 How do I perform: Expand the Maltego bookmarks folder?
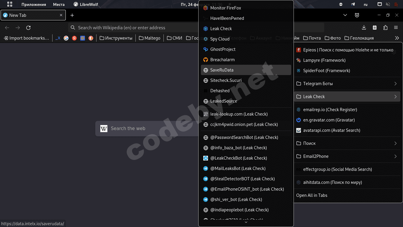pos(150,38)
